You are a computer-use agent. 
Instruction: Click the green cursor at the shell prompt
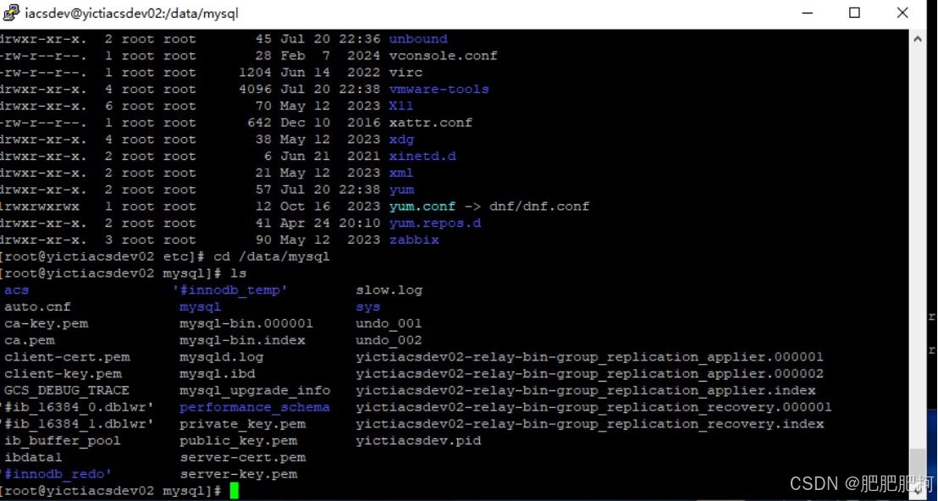tap(234, 490)
